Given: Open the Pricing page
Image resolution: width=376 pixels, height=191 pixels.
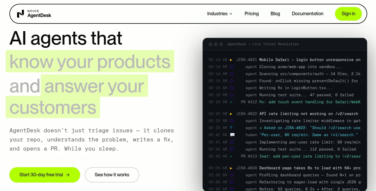Looking at the screenshot, I should click(251, 13).
